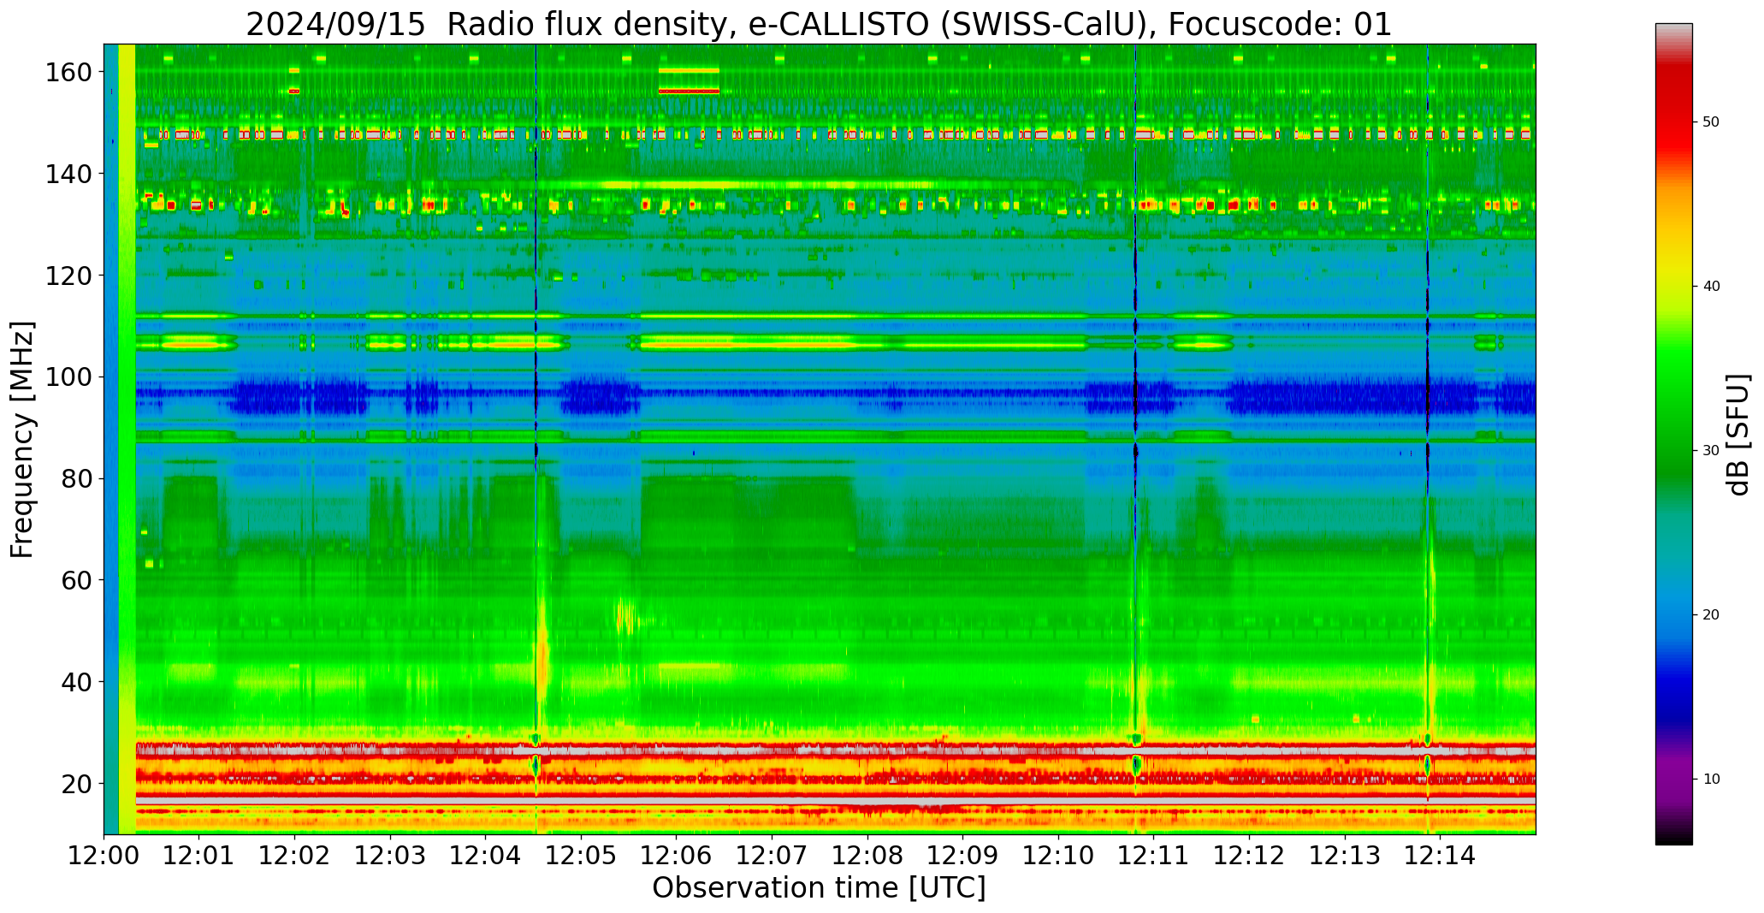Click the 120 frequency tick label
Screen dimensions: 1764x913
pos(68,276)
